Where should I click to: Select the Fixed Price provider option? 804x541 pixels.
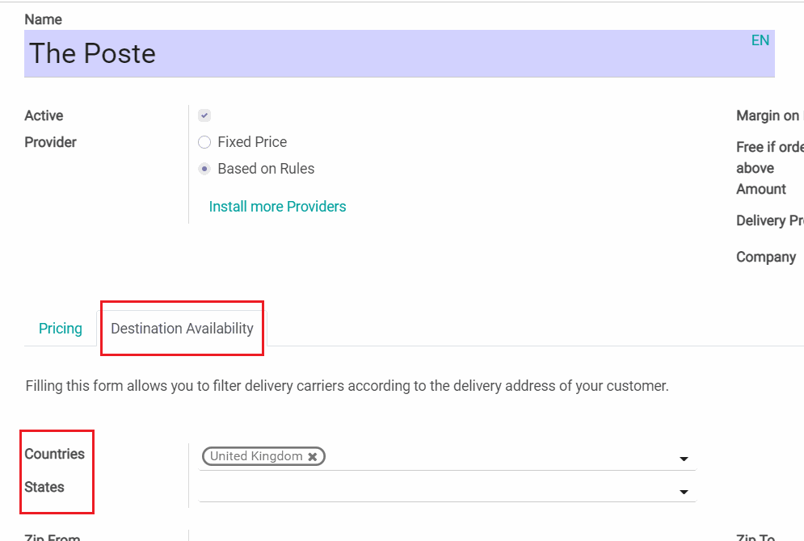pyautogui.click(x=204, y=142)
